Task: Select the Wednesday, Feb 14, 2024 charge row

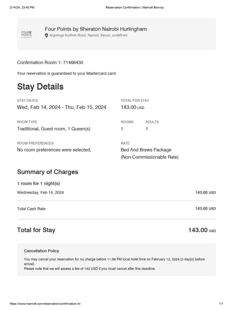Action: (116, 192)
